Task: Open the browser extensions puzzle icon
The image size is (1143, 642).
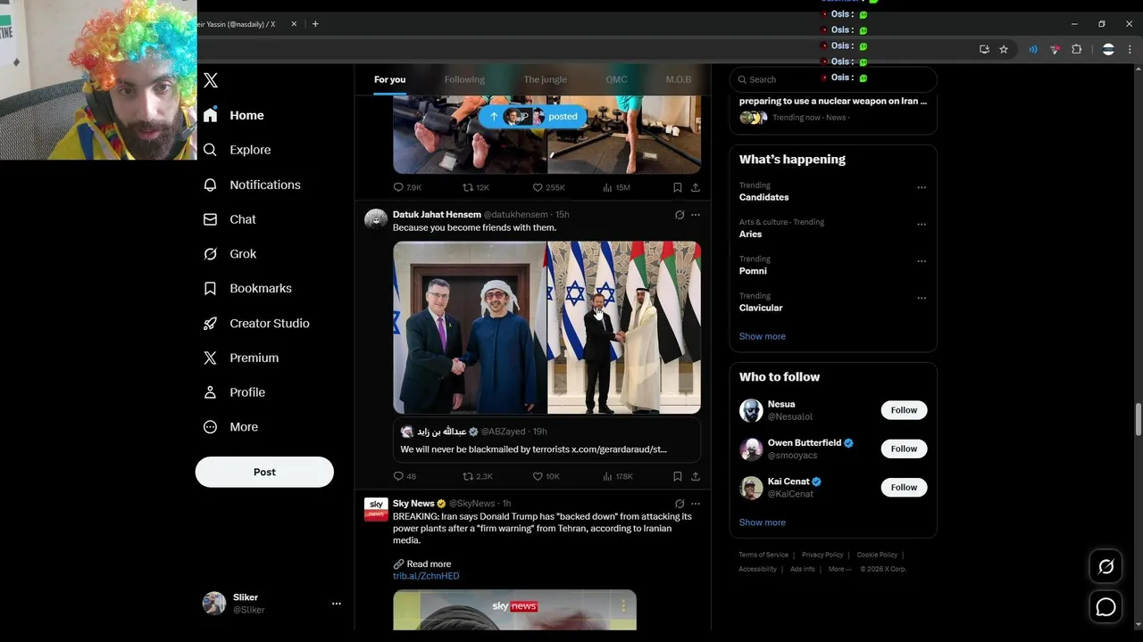Action: 1076,50
